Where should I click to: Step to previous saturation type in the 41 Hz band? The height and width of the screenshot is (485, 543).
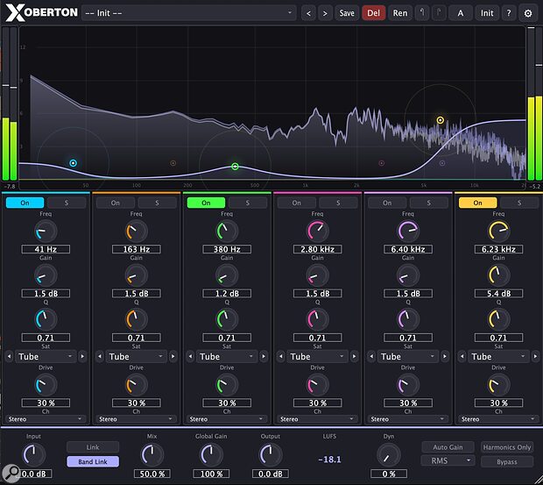click(x=9, y=356)
